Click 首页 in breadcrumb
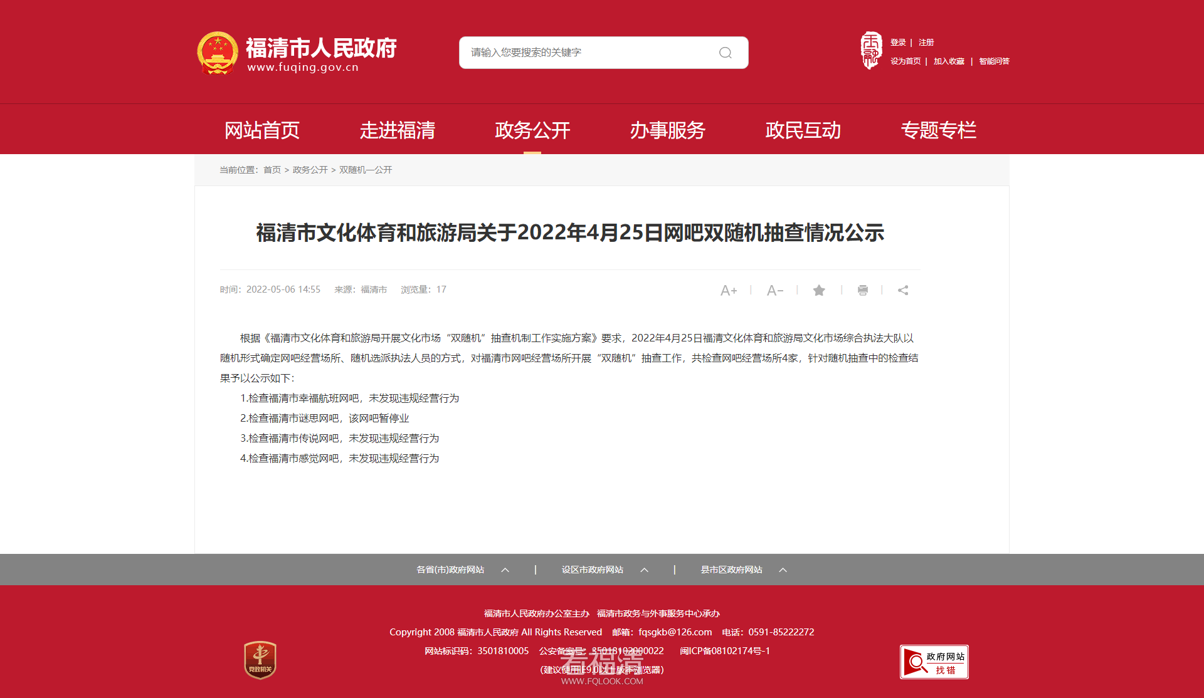 click(x=272, y=170)
